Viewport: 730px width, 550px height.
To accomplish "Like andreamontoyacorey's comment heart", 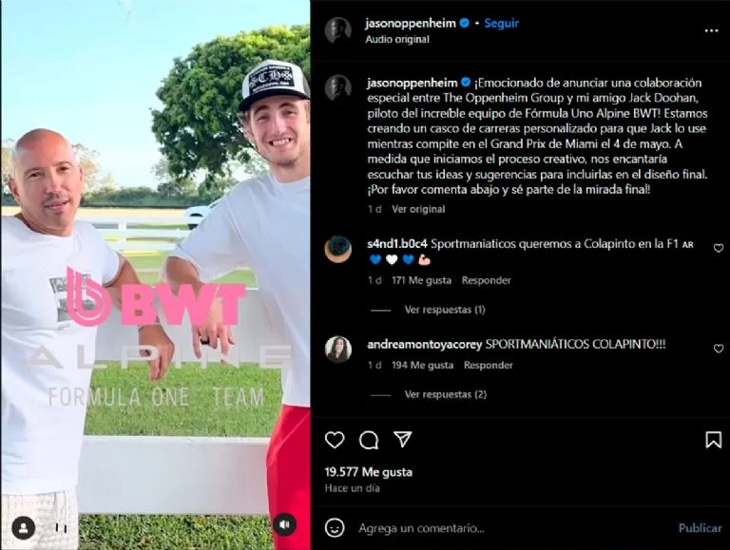I will (719, 349).
